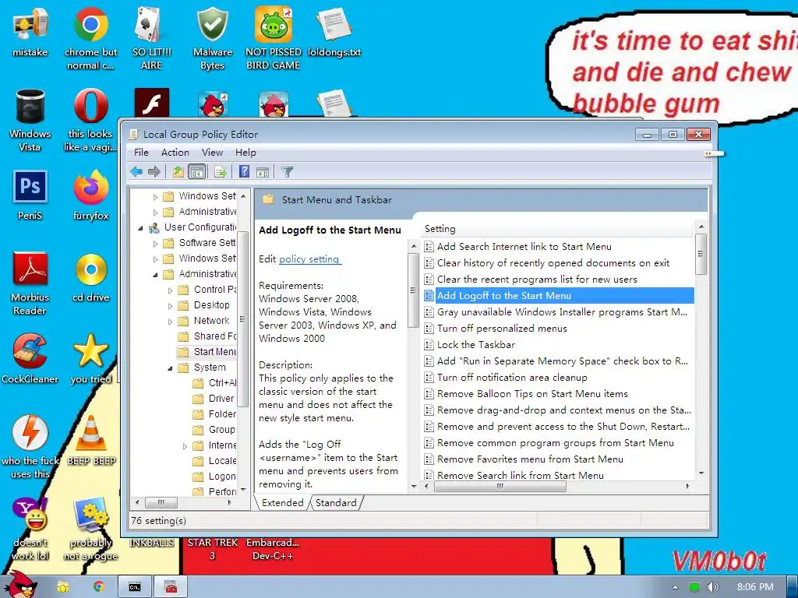Expand the Desktop tree node
The height and width of the screenshot is (598, 798).
coord(171,306)
